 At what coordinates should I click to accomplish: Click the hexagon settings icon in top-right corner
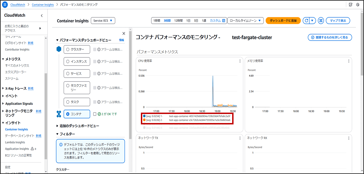coord(358,5)
